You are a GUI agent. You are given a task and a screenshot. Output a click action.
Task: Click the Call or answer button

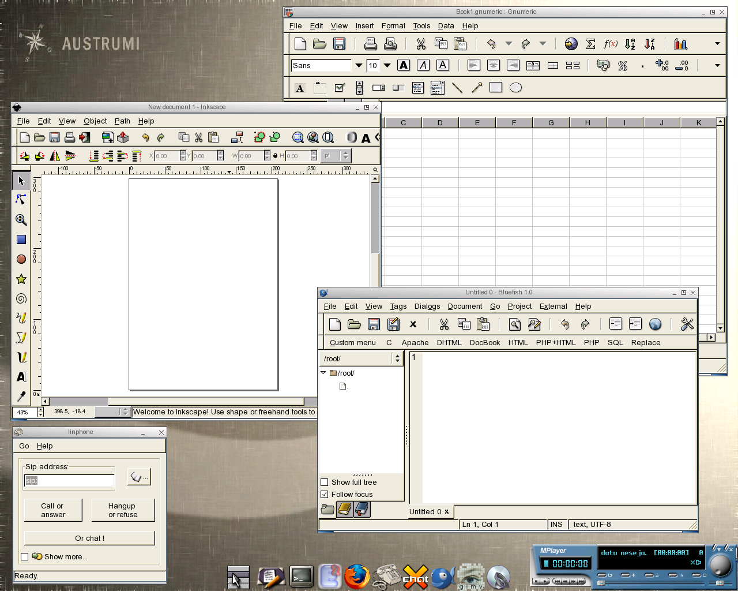pyautogui.click(x=53, y=510)
